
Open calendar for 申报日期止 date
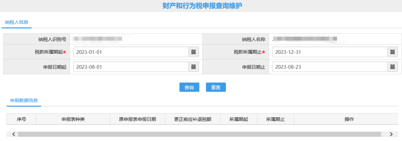coord(392,67)
